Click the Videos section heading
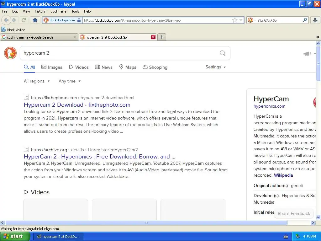Screen dimensions: 321x241 click(37, 192)
